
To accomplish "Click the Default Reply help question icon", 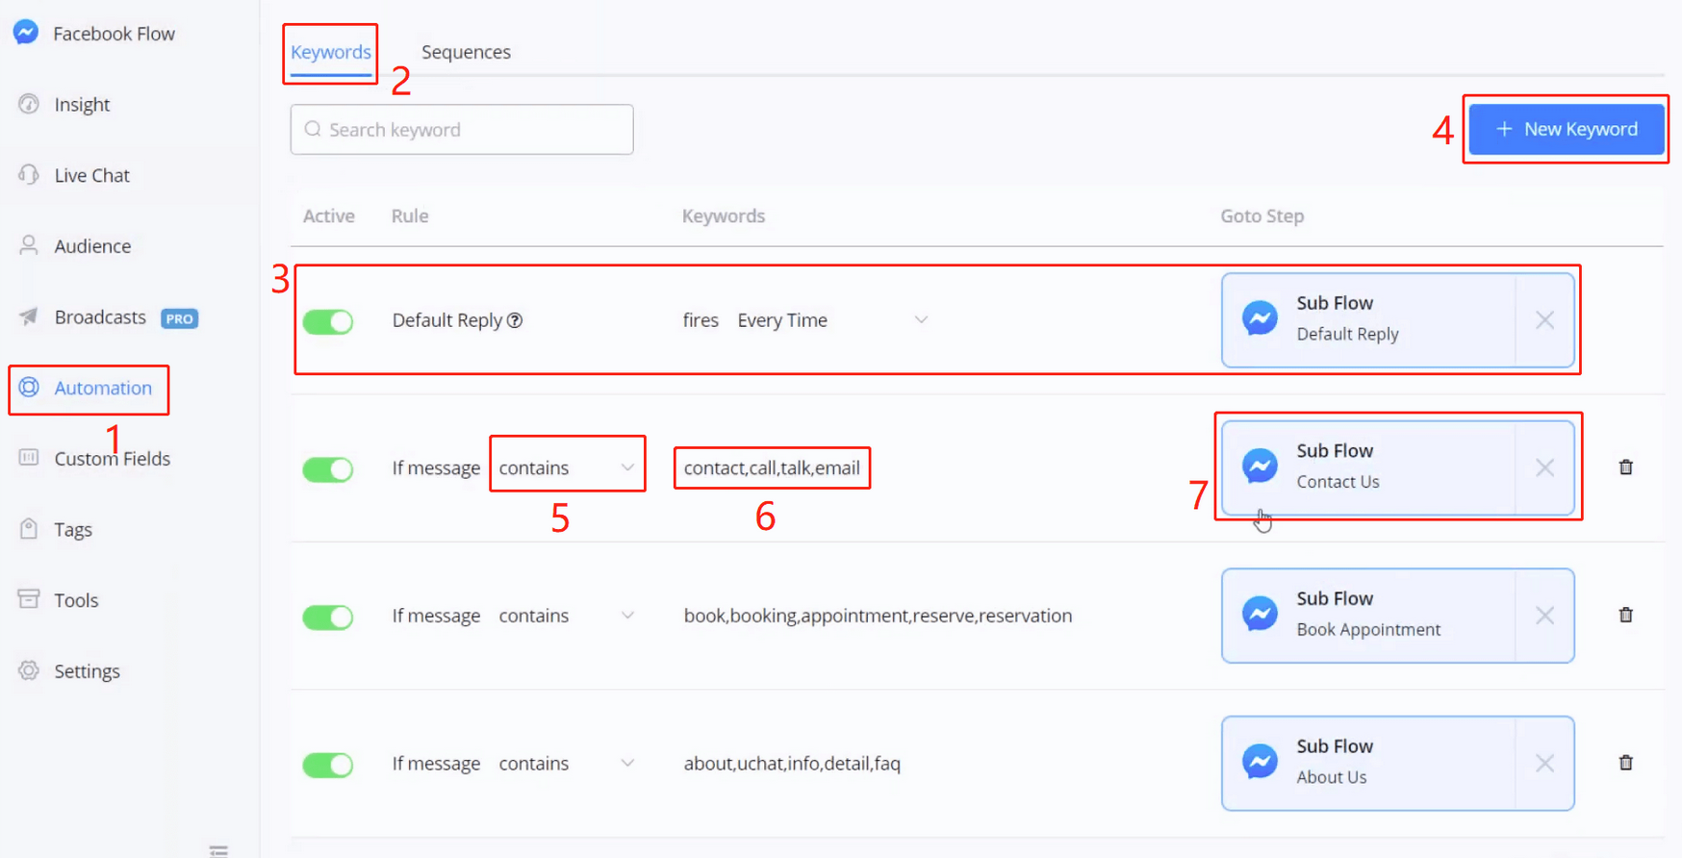I will (515, 320).
